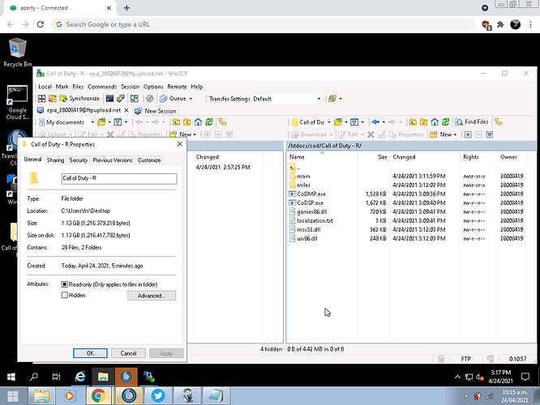Go to remote parent directory icon
The image size is (540, 405).
pyautogui.click(x=413, y=122)
